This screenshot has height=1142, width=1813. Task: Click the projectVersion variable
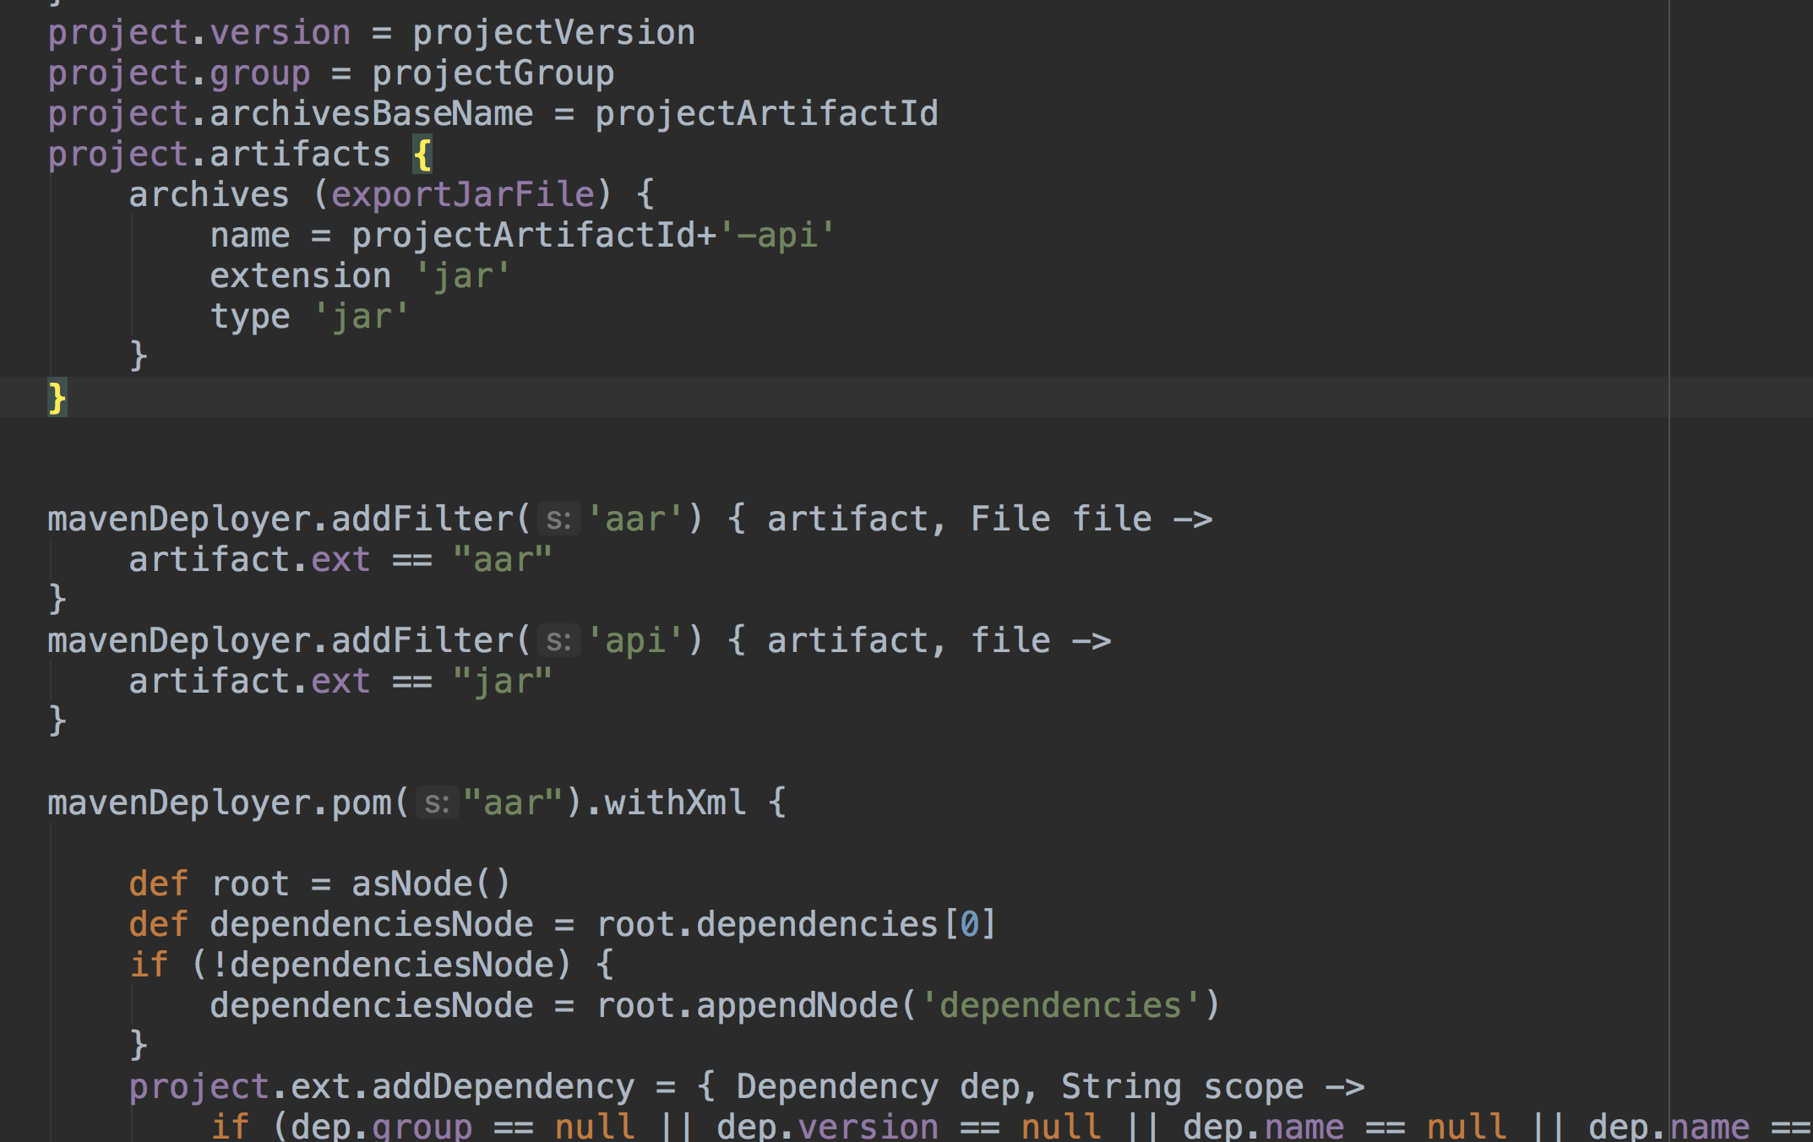click(553, 33)
